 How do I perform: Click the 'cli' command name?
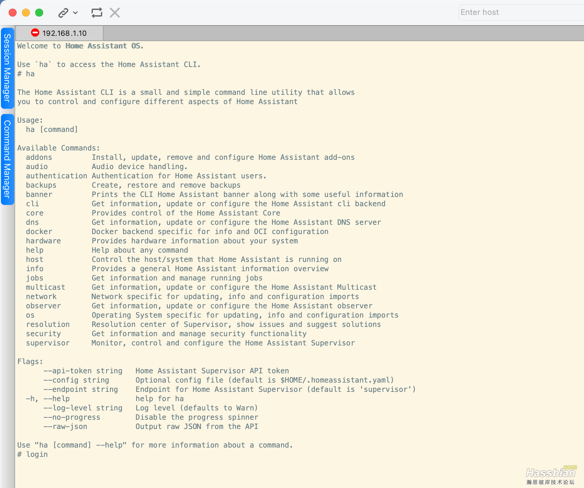tap(33, 204)
